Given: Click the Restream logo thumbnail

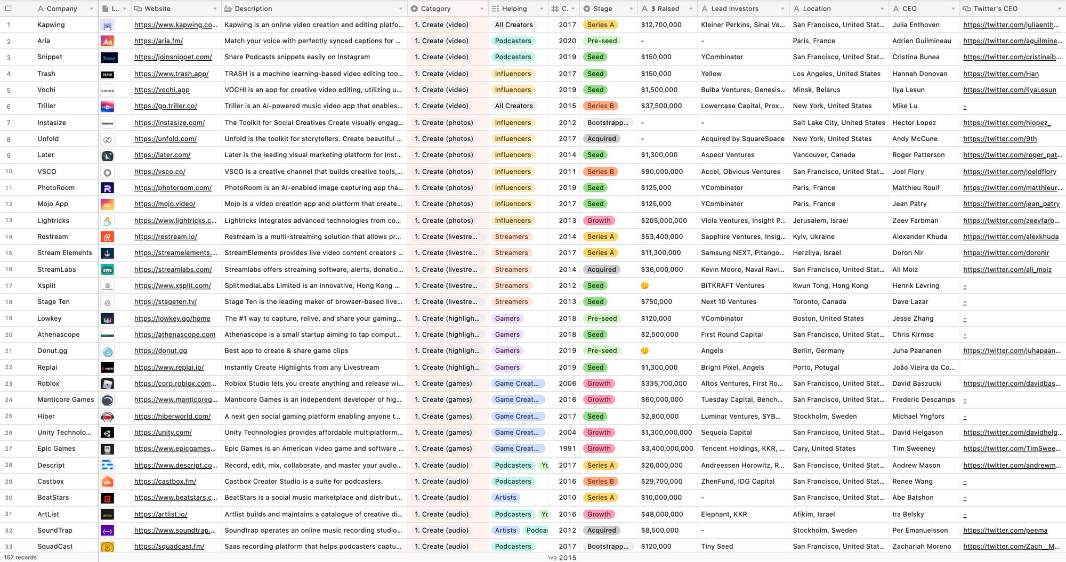Looking at the screenshot, I should click(108, 237).
